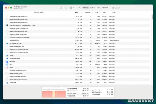156x104 pixels.
Task: Open the Network tab
Action: point(105,8)
